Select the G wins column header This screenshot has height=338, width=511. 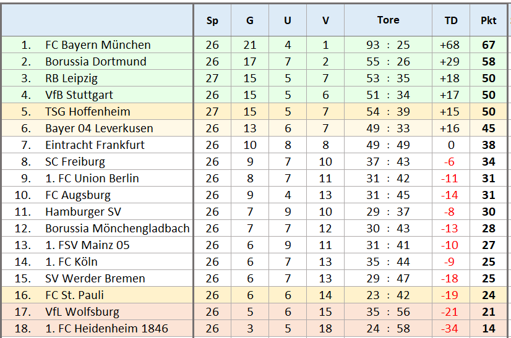[x=249, y=20]
